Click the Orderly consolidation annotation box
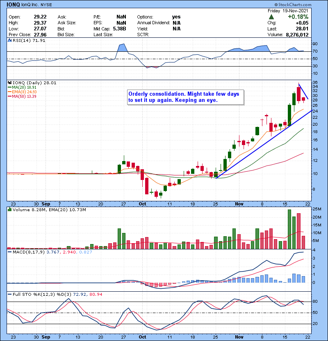Image resolution: width=328 pixels, height=341 pixels. 186,97
